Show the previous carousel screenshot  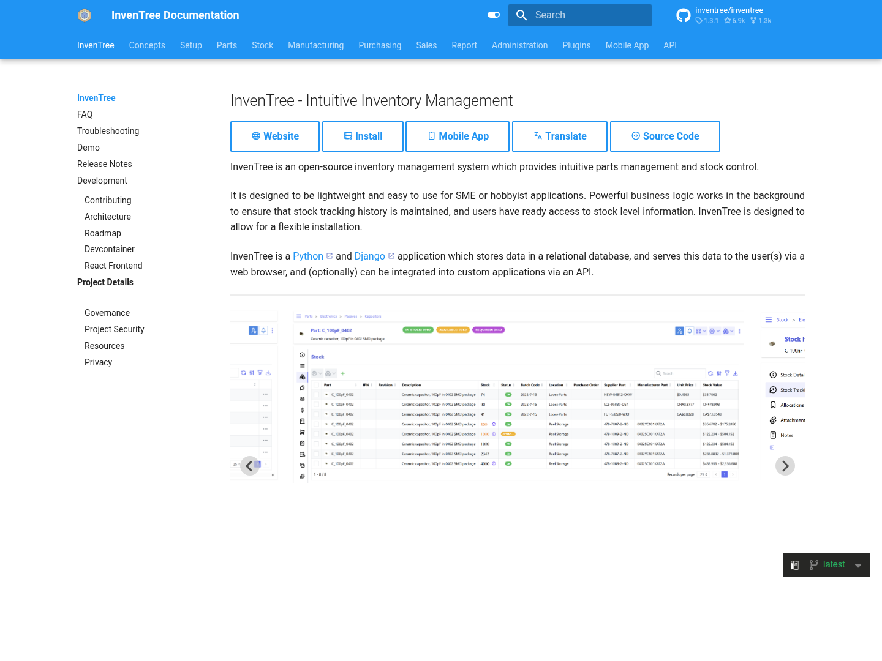(249, 466)
